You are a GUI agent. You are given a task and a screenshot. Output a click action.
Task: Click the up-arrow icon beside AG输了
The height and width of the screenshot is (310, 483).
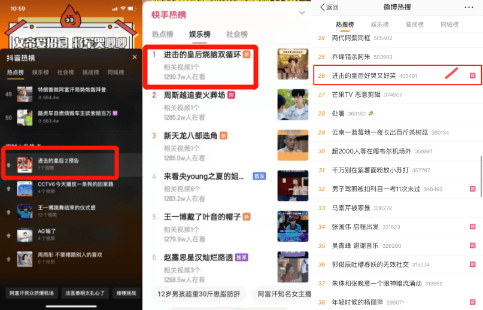pos(8,236)
